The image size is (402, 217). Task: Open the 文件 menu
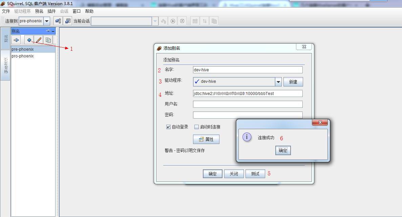pyautogui.click(x=6, y=11)
